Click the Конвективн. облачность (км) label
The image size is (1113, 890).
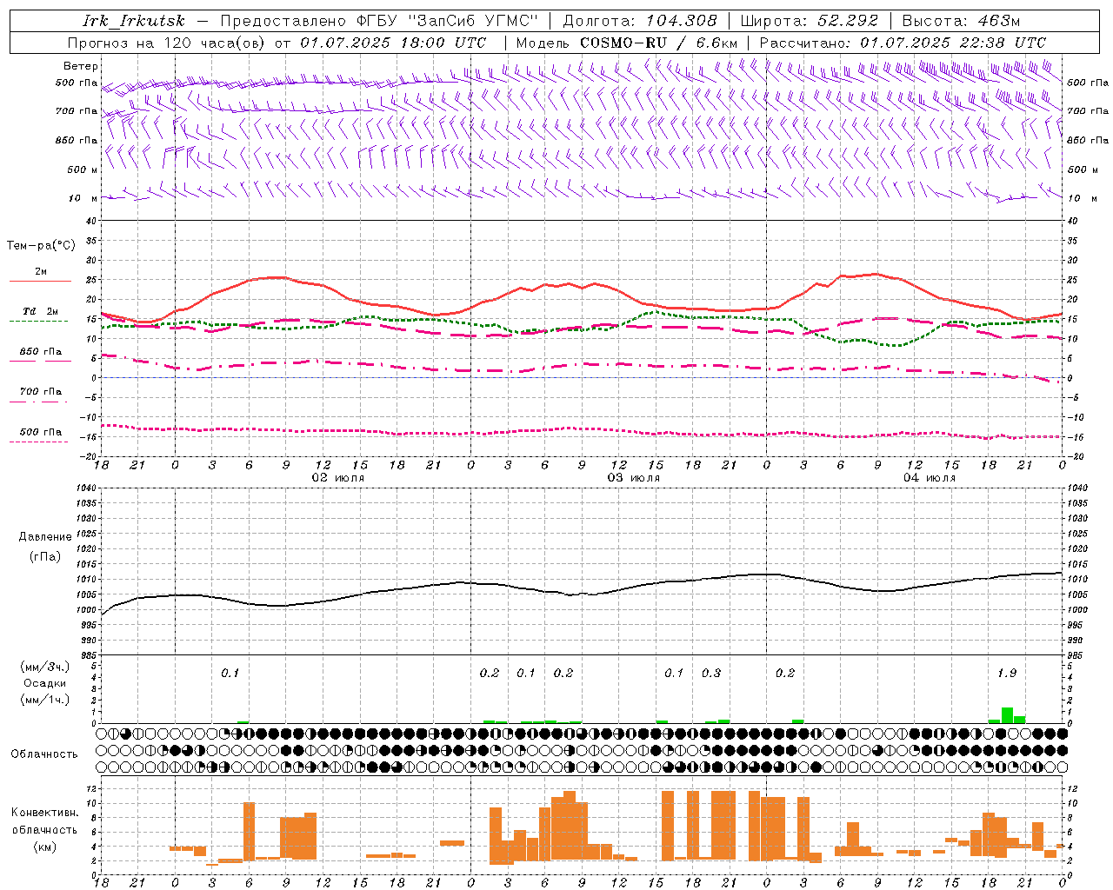click(44, 829)
